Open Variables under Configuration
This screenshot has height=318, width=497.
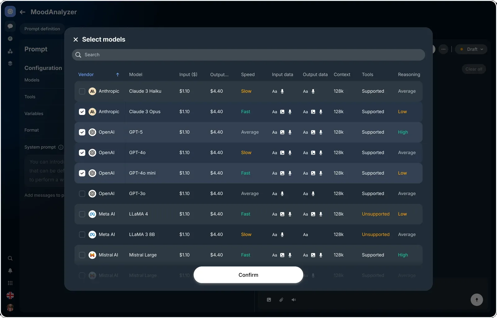pos(34,114)
